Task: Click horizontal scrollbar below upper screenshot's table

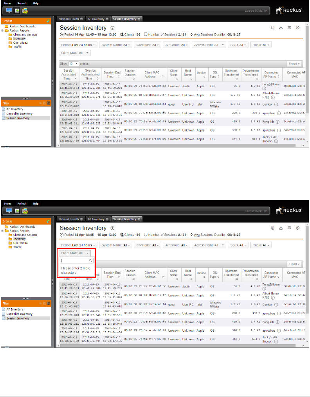Action: click(x=178, y=146)
